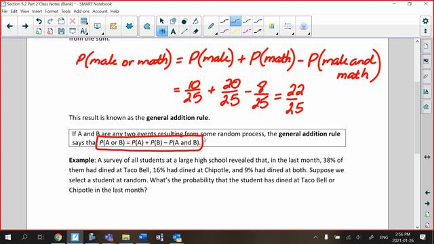The image size is (434, 244).
Task: Open the Properties side tab
Action: (x=426, y=91)
